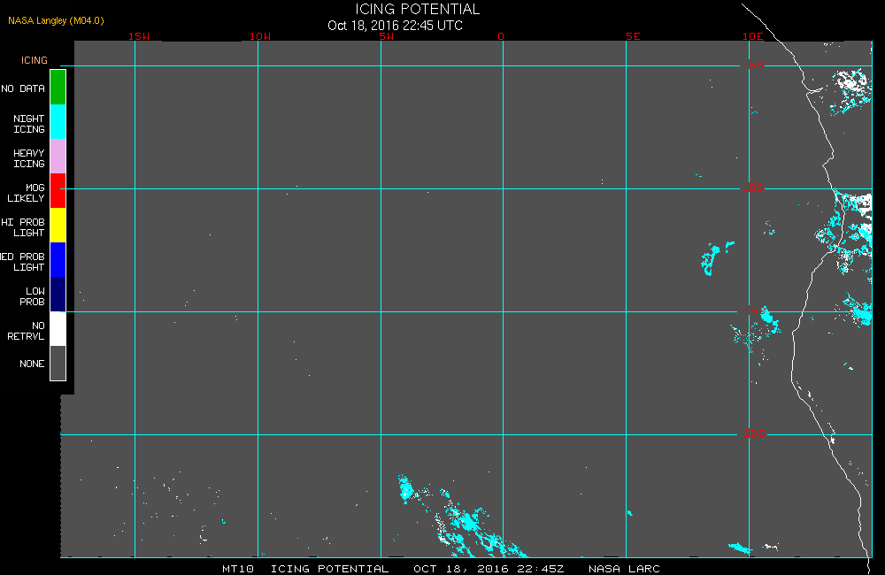Click the MOG LIKELY legend label
The height and width of the screenshot is (575, 885).
pyautogui.click(x=26, y=193)
